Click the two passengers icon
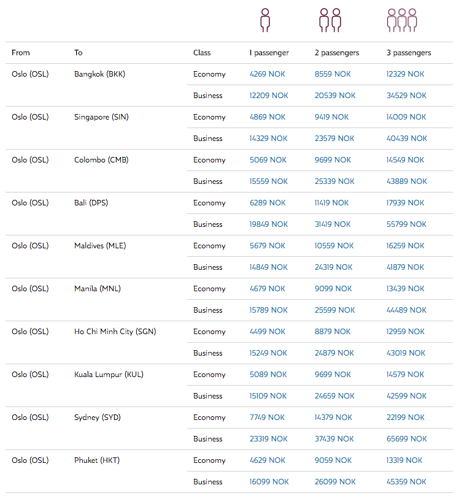The image size is (459, 496). 330,20
